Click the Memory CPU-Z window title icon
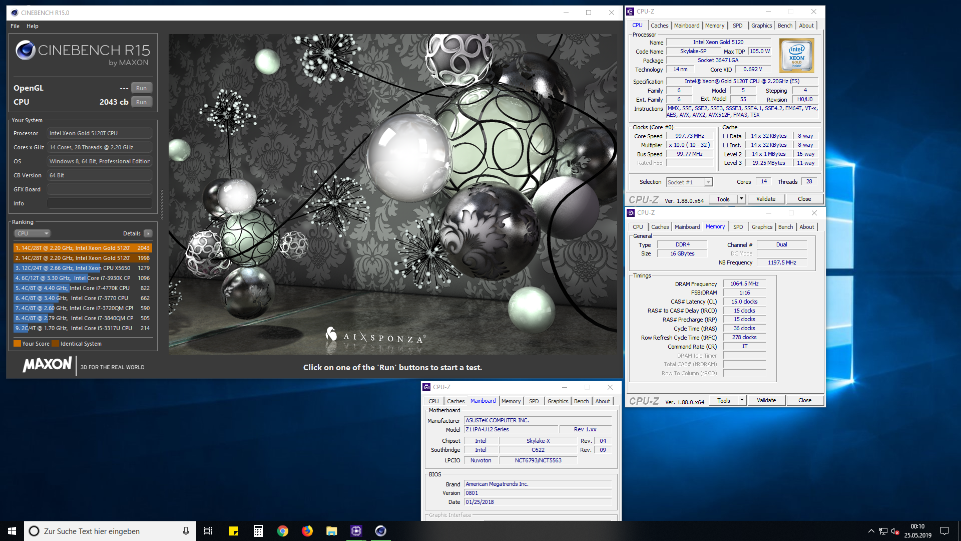Image resolution: width=961 pixels, height=541 pixels. [x=631, y=213]
